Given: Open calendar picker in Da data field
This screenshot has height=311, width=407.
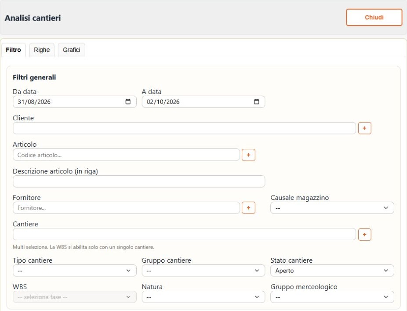Looking at the screenshot, I should point(128,101).
